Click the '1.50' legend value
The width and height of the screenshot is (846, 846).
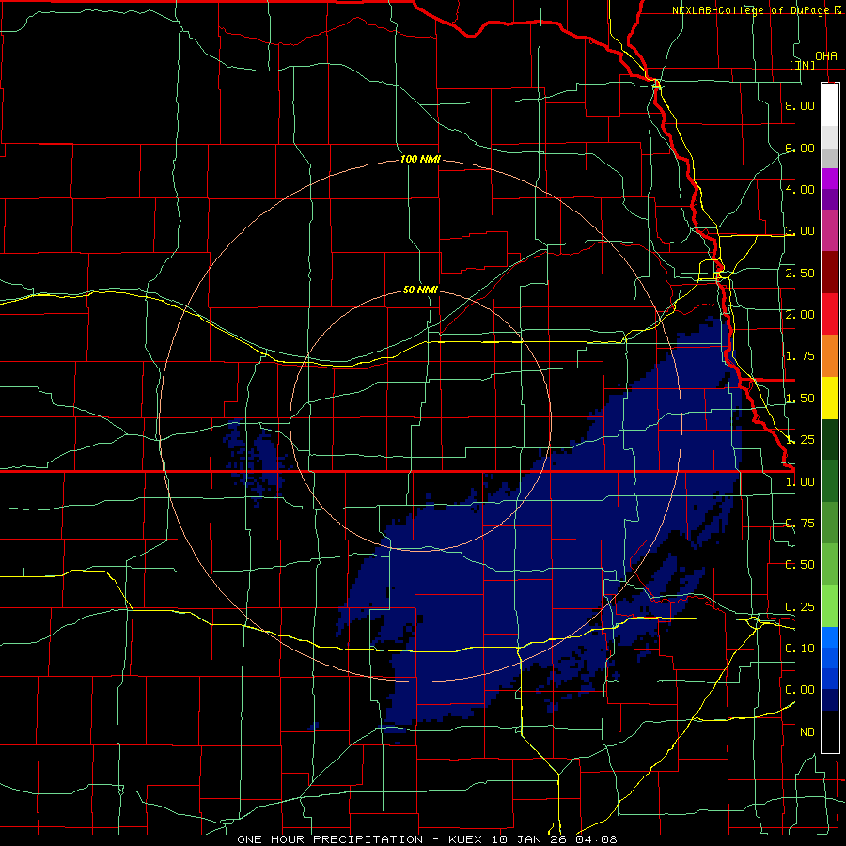click(800, 399)
